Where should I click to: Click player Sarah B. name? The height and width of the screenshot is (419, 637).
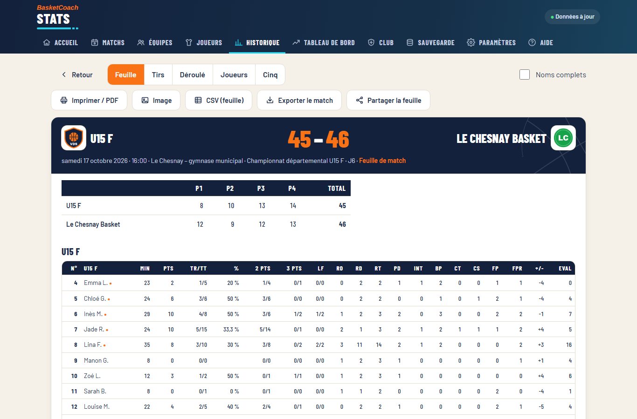(95, 391)
